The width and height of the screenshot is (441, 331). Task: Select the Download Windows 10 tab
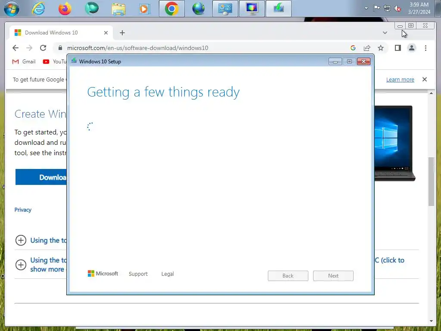(61, 33)
